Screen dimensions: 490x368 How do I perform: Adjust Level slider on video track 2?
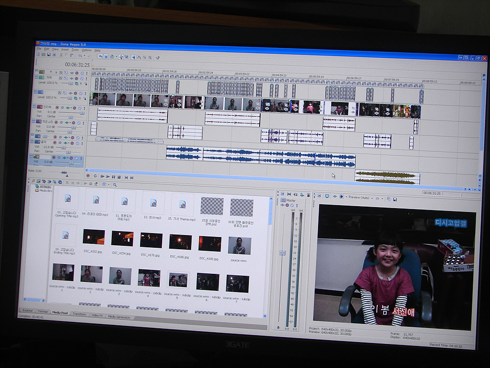[x=71, y=83]
